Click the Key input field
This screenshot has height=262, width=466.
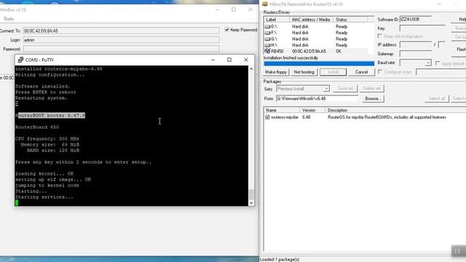coord(422,28)
